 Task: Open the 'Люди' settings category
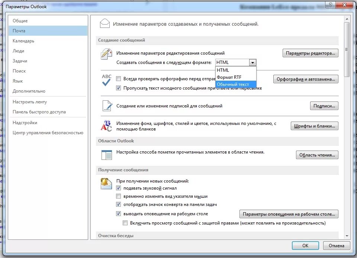(48, 51)
